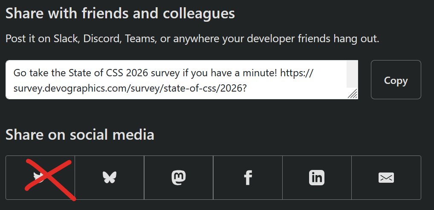Copy the share message
The height and width of the screenshot is (210, 434).
396,80
